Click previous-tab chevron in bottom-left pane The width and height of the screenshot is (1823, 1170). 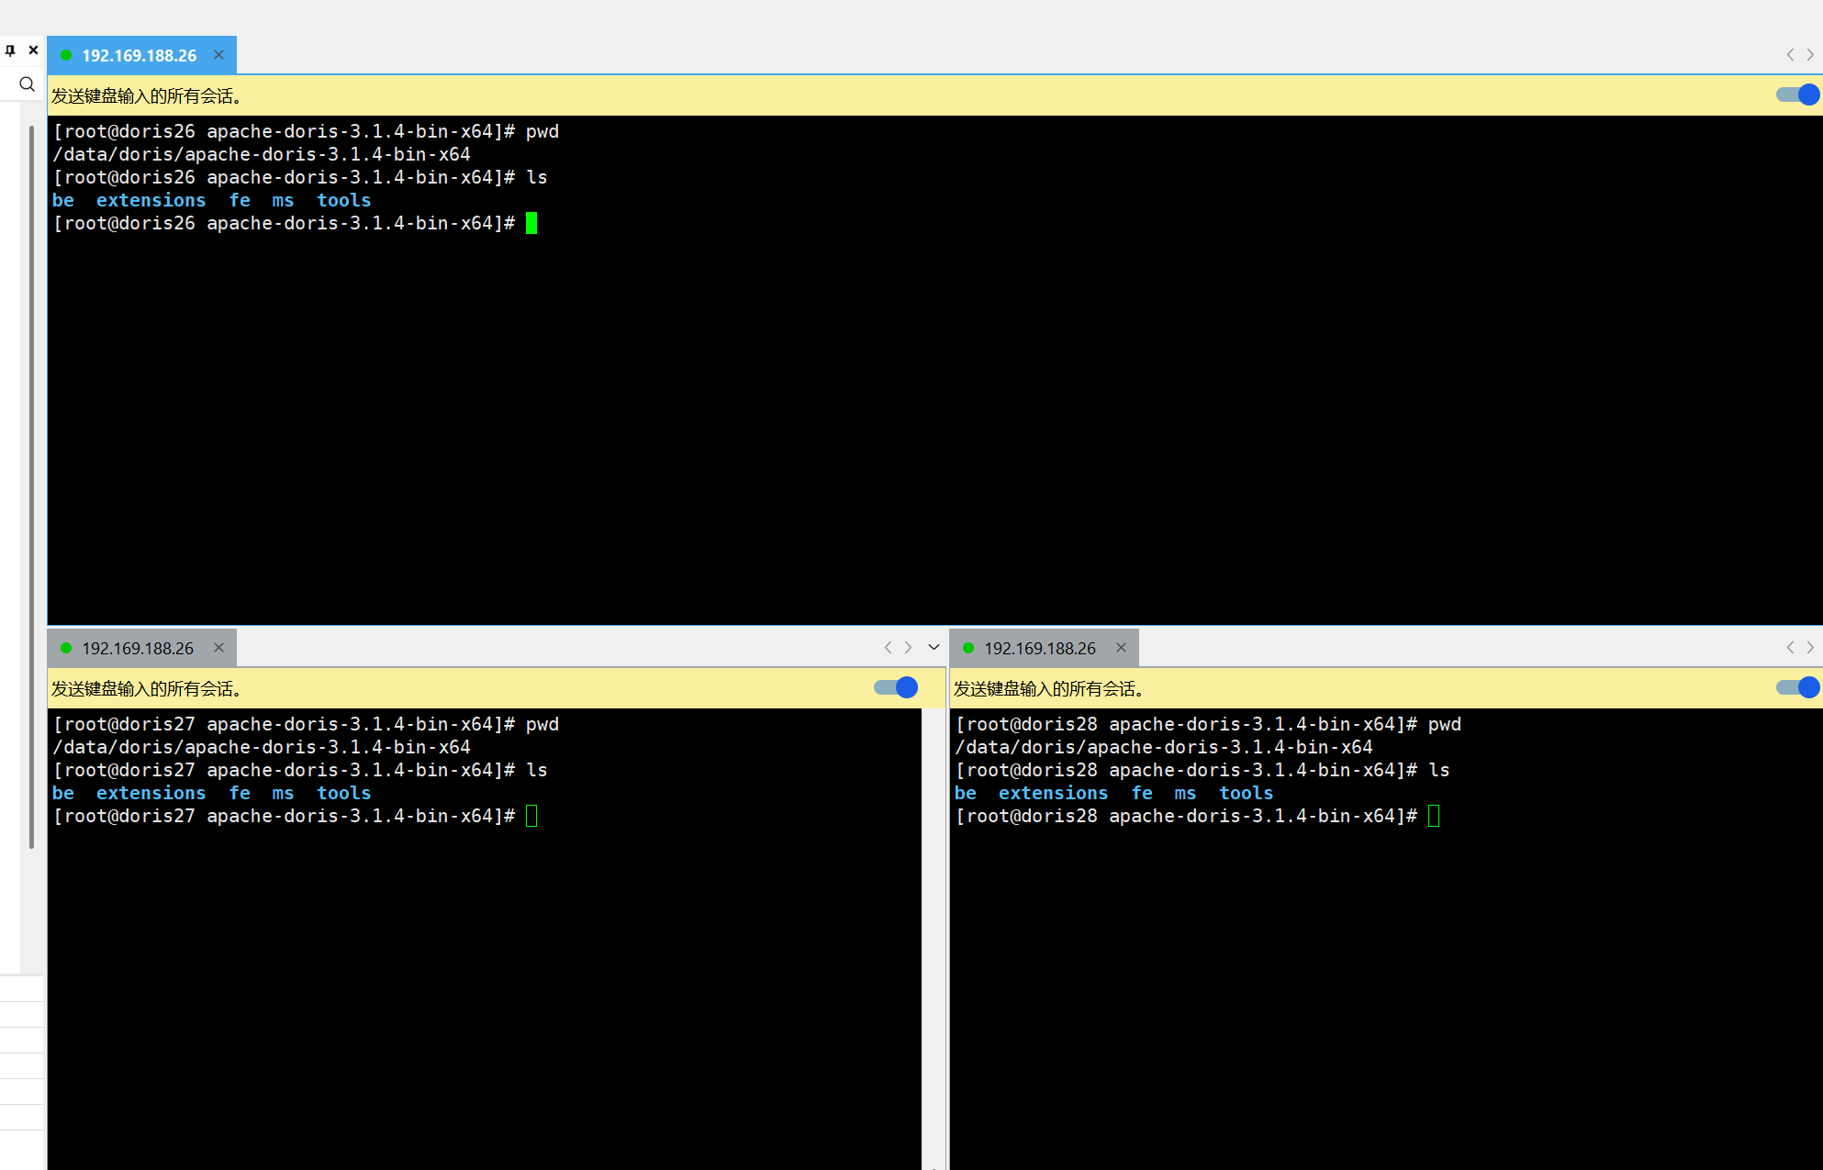[888, 648]
